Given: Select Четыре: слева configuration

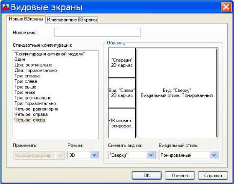Looking at the screenshot, I should 30,120.
